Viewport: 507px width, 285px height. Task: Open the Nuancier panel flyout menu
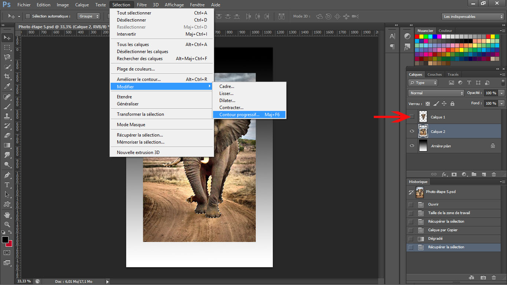point(503,31)
